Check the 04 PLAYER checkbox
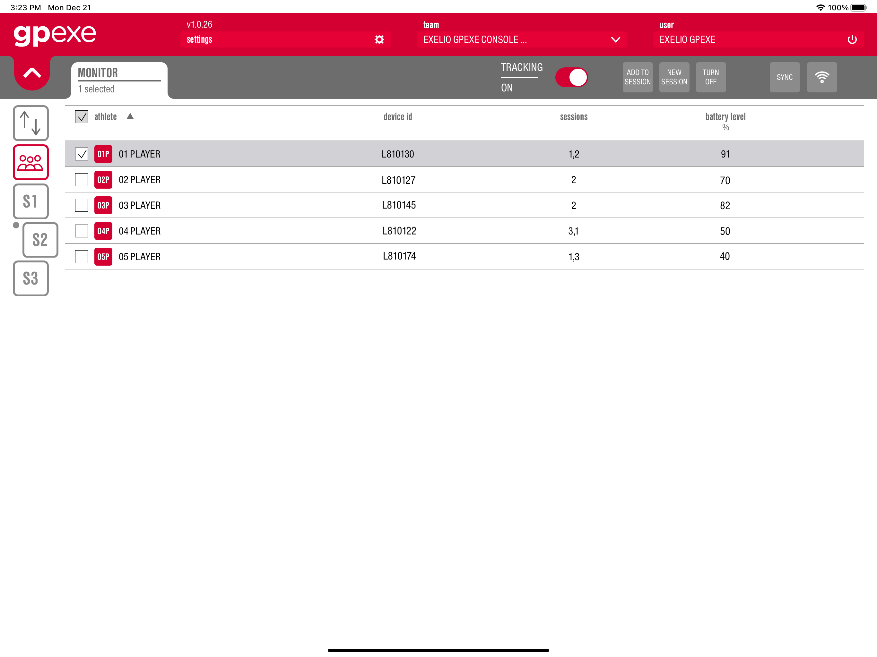This screenshot has width=877, height=657. pos(81,231)
